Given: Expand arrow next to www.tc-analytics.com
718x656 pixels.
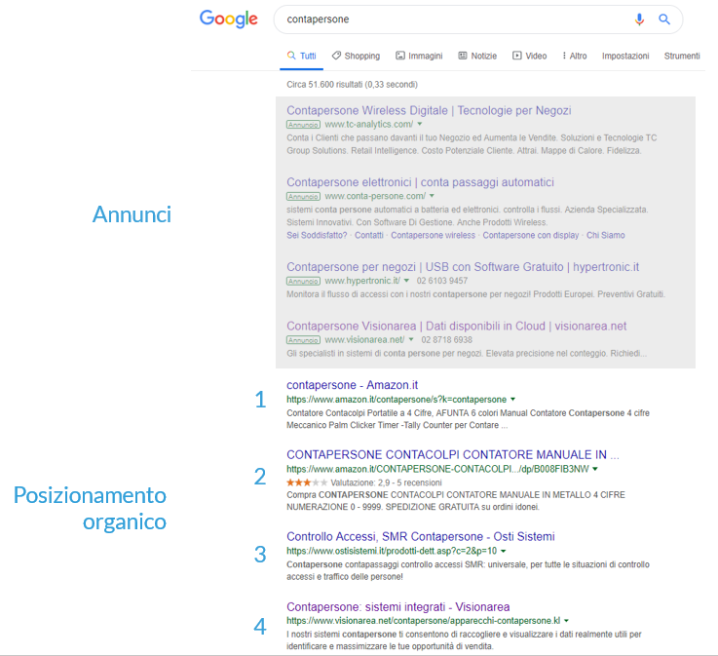Looking at the screenshot, I should 420,124.
